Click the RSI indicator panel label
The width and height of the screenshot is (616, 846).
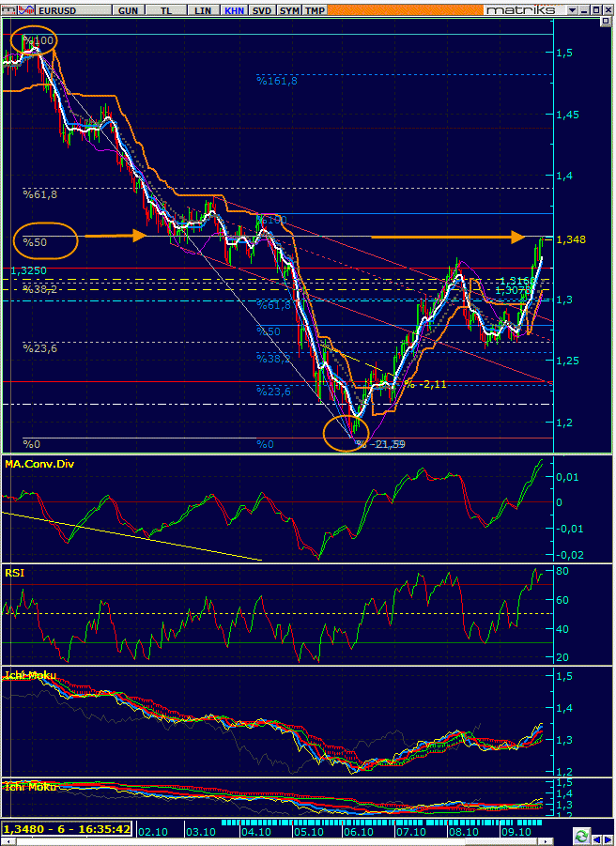point(14,572)
